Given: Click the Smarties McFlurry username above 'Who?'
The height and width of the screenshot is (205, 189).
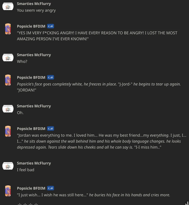Looking at the screenshot, I should 34,55.
